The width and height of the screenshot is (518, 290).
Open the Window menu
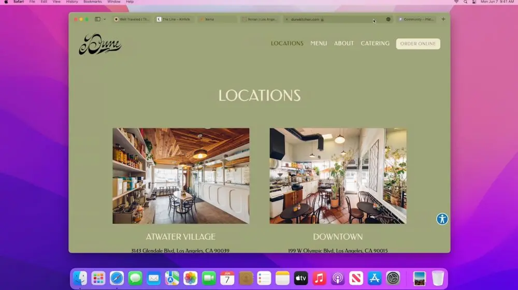[x=113, y=2]
